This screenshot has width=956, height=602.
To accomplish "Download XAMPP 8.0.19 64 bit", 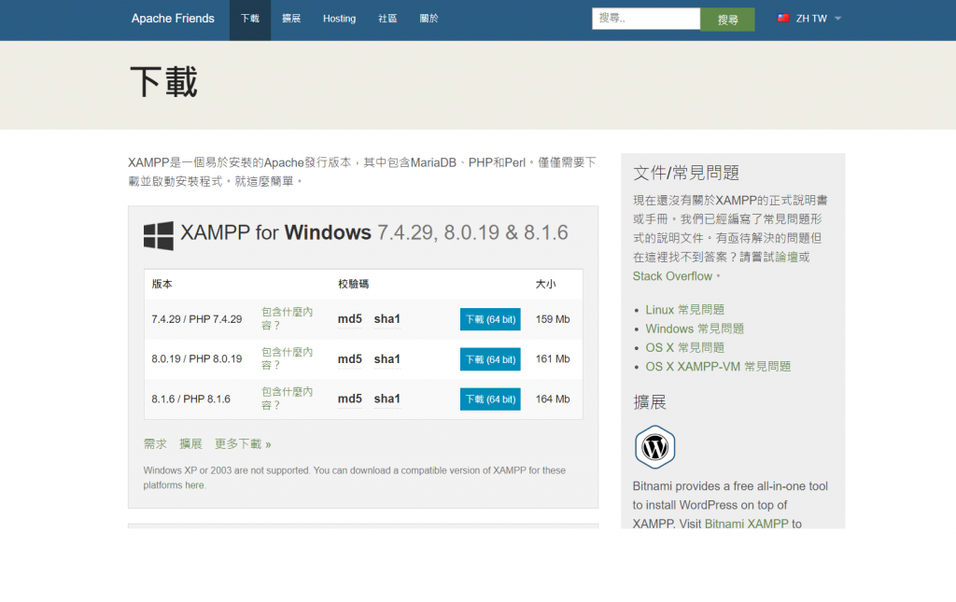I will 490,359.
